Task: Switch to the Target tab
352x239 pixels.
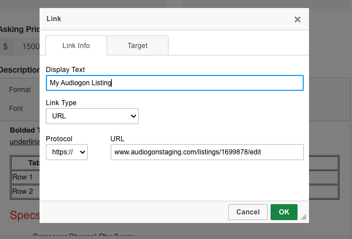Action: pyautogui.click(x=138, y=46)
